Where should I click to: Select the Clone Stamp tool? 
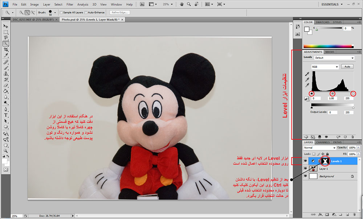6,74
